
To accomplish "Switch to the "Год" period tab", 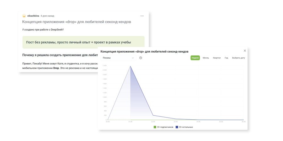I will click(x=226, y=58).
